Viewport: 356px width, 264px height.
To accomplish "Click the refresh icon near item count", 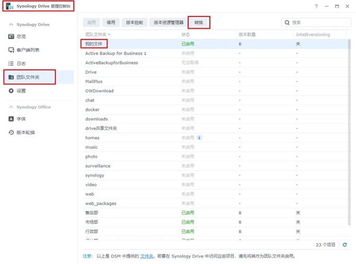I will tap(345, 244).
